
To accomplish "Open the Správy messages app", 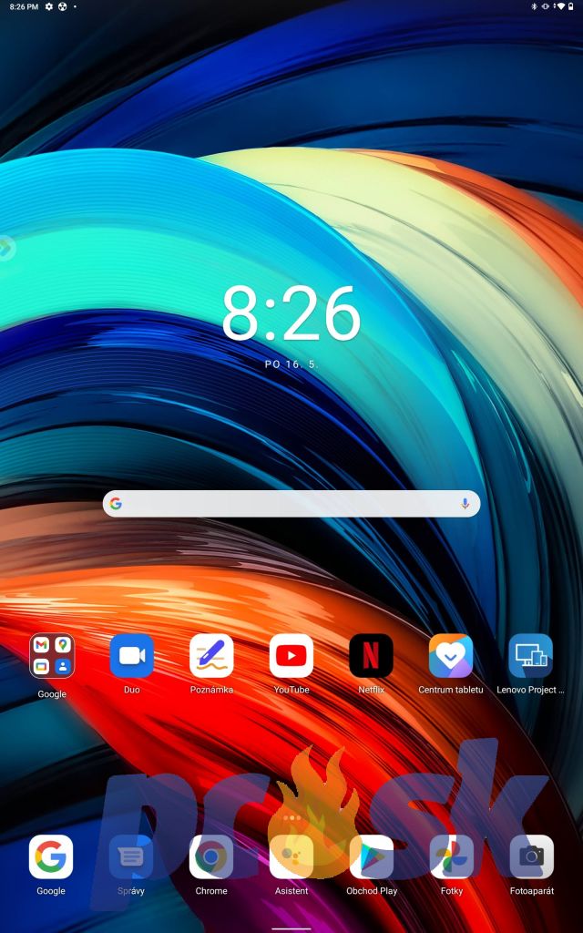I will click(x=131, y=856).
